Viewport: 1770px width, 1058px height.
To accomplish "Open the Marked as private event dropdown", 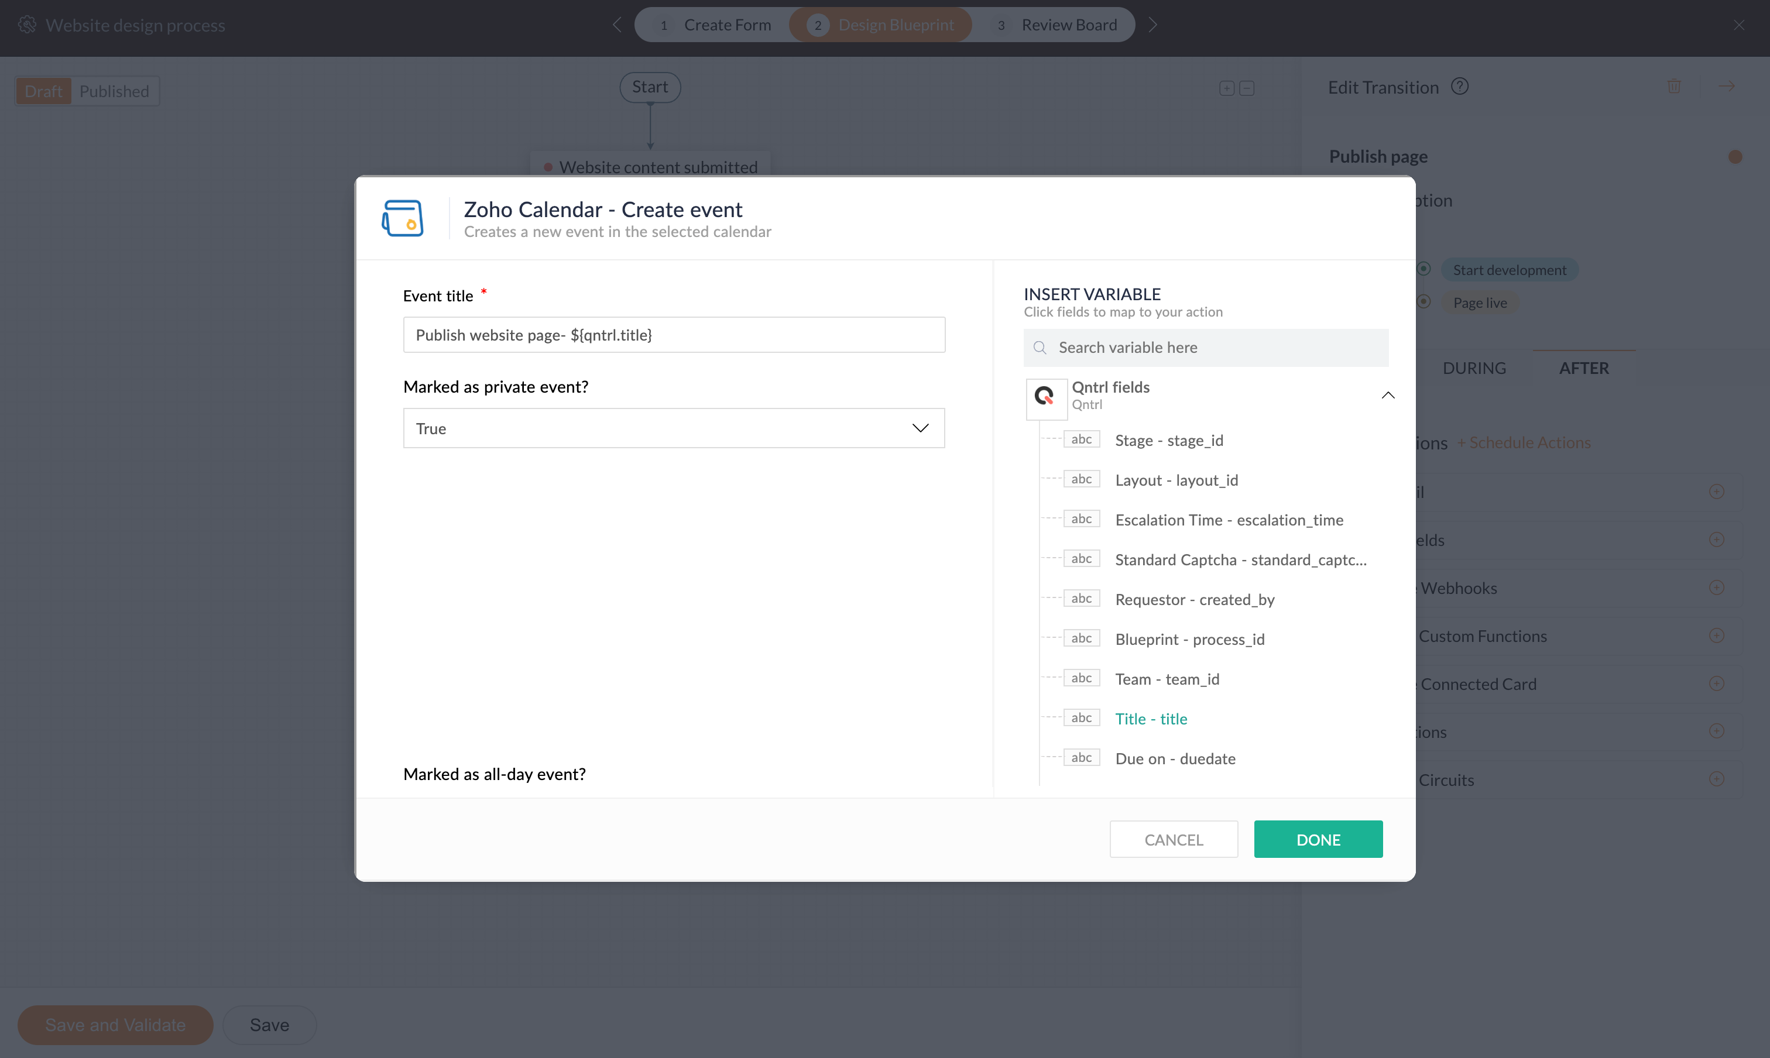I will pyautogui.click(x=673, y=428).
